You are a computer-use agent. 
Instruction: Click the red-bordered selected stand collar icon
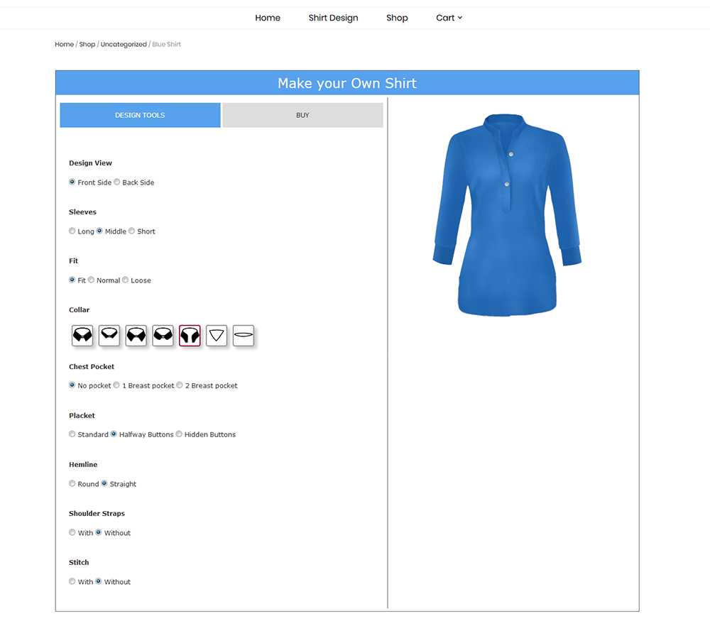(190, 336)
